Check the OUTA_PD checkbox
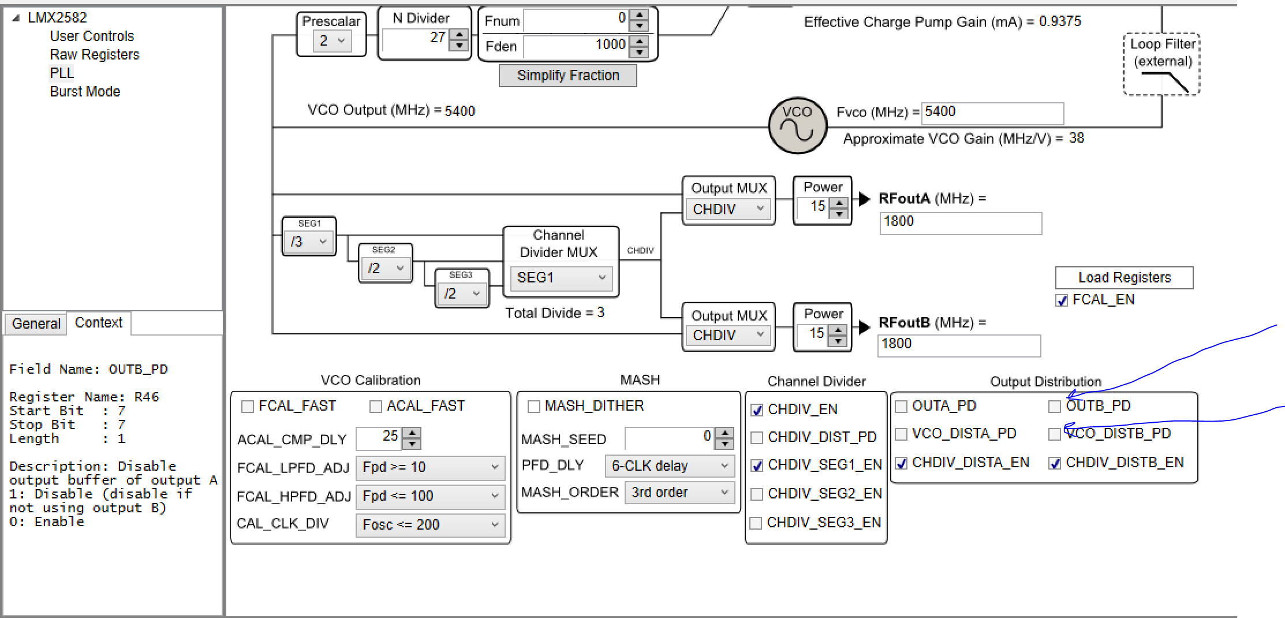This screenshot has height=618, width=1285. click(x=901, y=407)
